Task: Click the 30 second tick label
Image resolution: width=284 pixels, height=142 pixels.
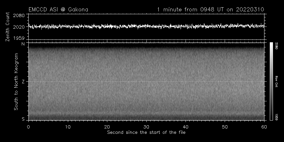Action: (146, 127)
